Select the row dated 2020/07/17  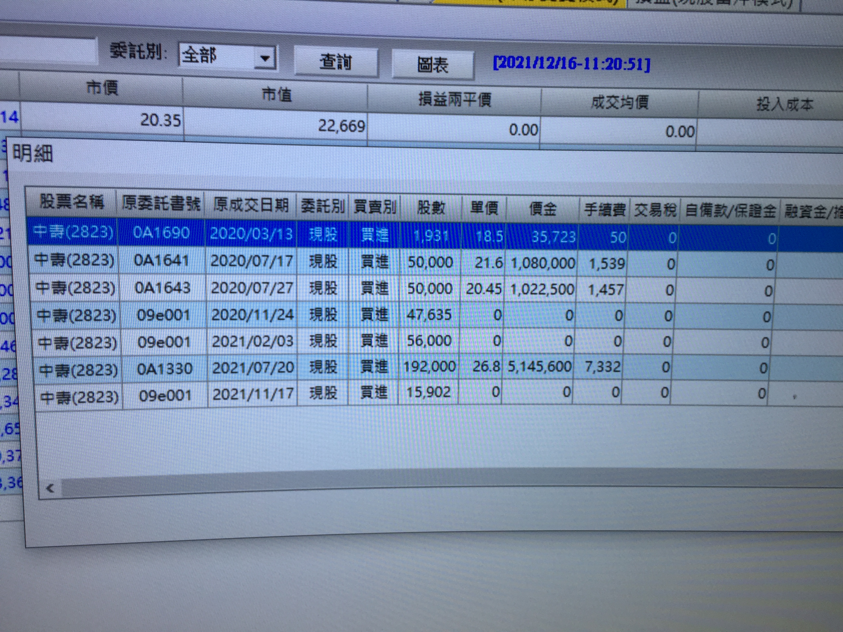coord(252,261)
